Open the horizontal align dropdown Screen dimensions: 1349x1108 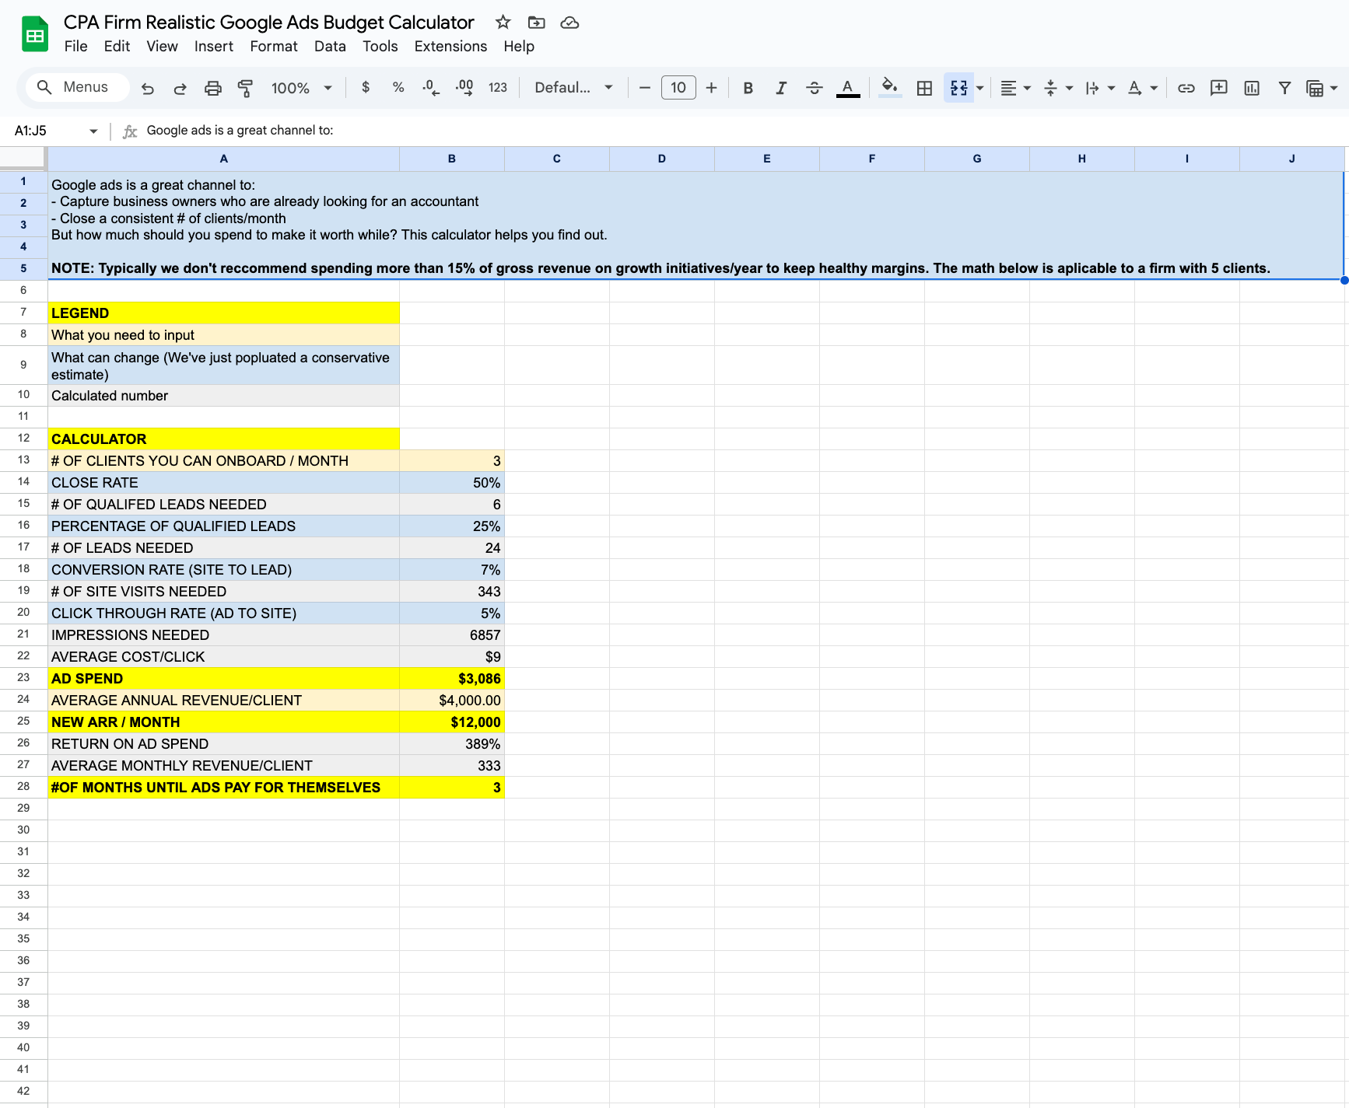click(x=1015, y=88)
